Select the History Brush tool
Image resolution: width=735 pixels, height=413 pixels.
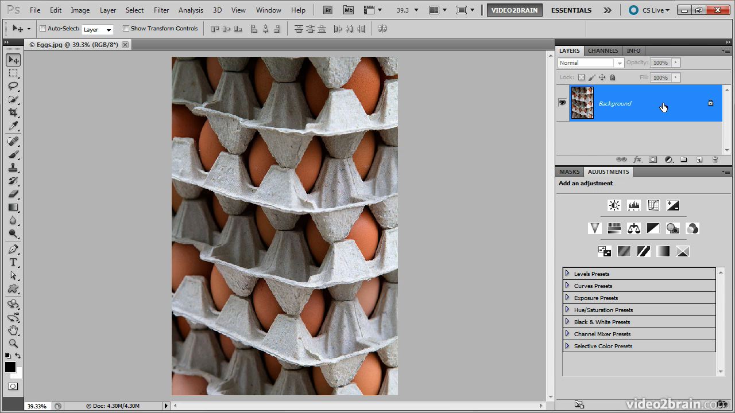pos(13,181)
